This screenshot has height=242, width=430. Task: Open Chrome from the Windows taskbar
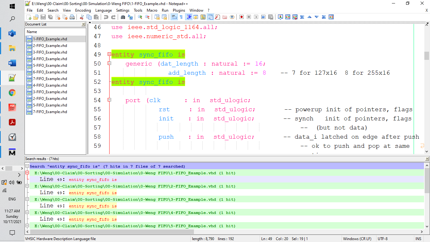tap(12, 93)
